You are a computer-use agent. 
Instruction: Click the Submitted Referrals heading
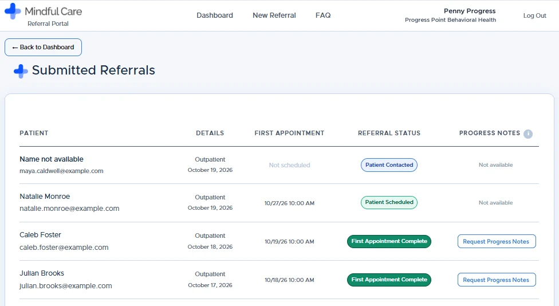click(x=93, y=70)
